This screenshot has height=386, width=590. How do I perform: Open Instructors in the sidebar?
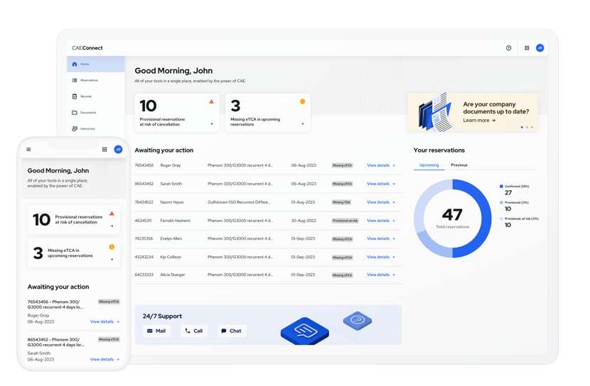coord(95,129)
